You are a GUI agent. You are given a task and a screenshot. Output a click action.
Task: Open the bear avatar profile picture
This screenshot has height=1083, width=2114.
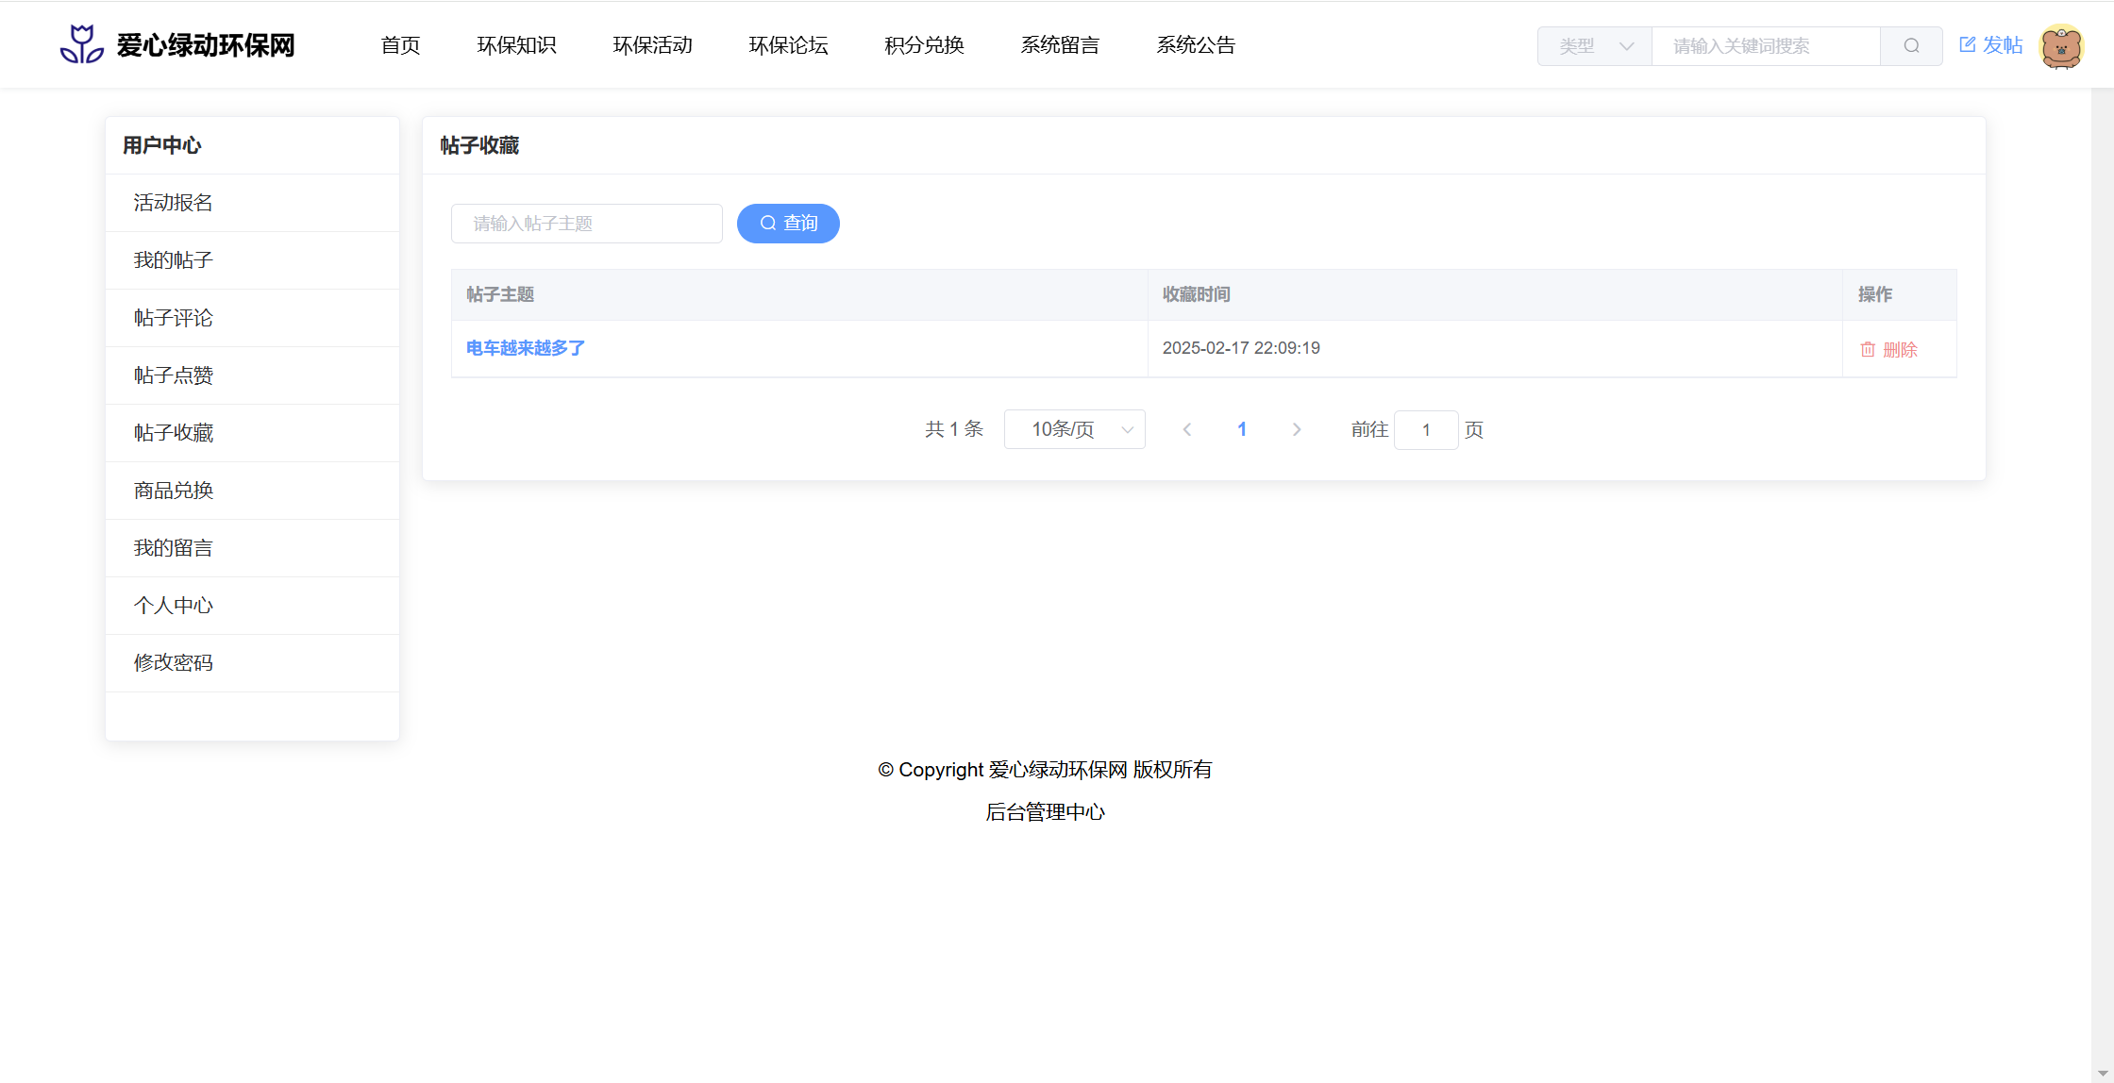pyautogui.click(x=2061, y=45)
